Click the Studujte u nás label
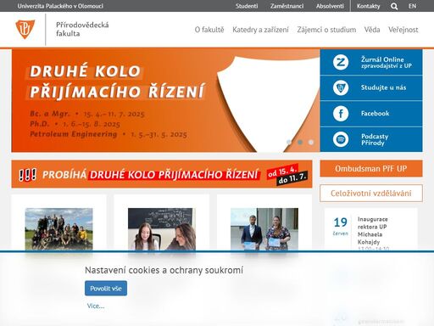This screenshot has width=434, height=326. [x=383, y=87]
